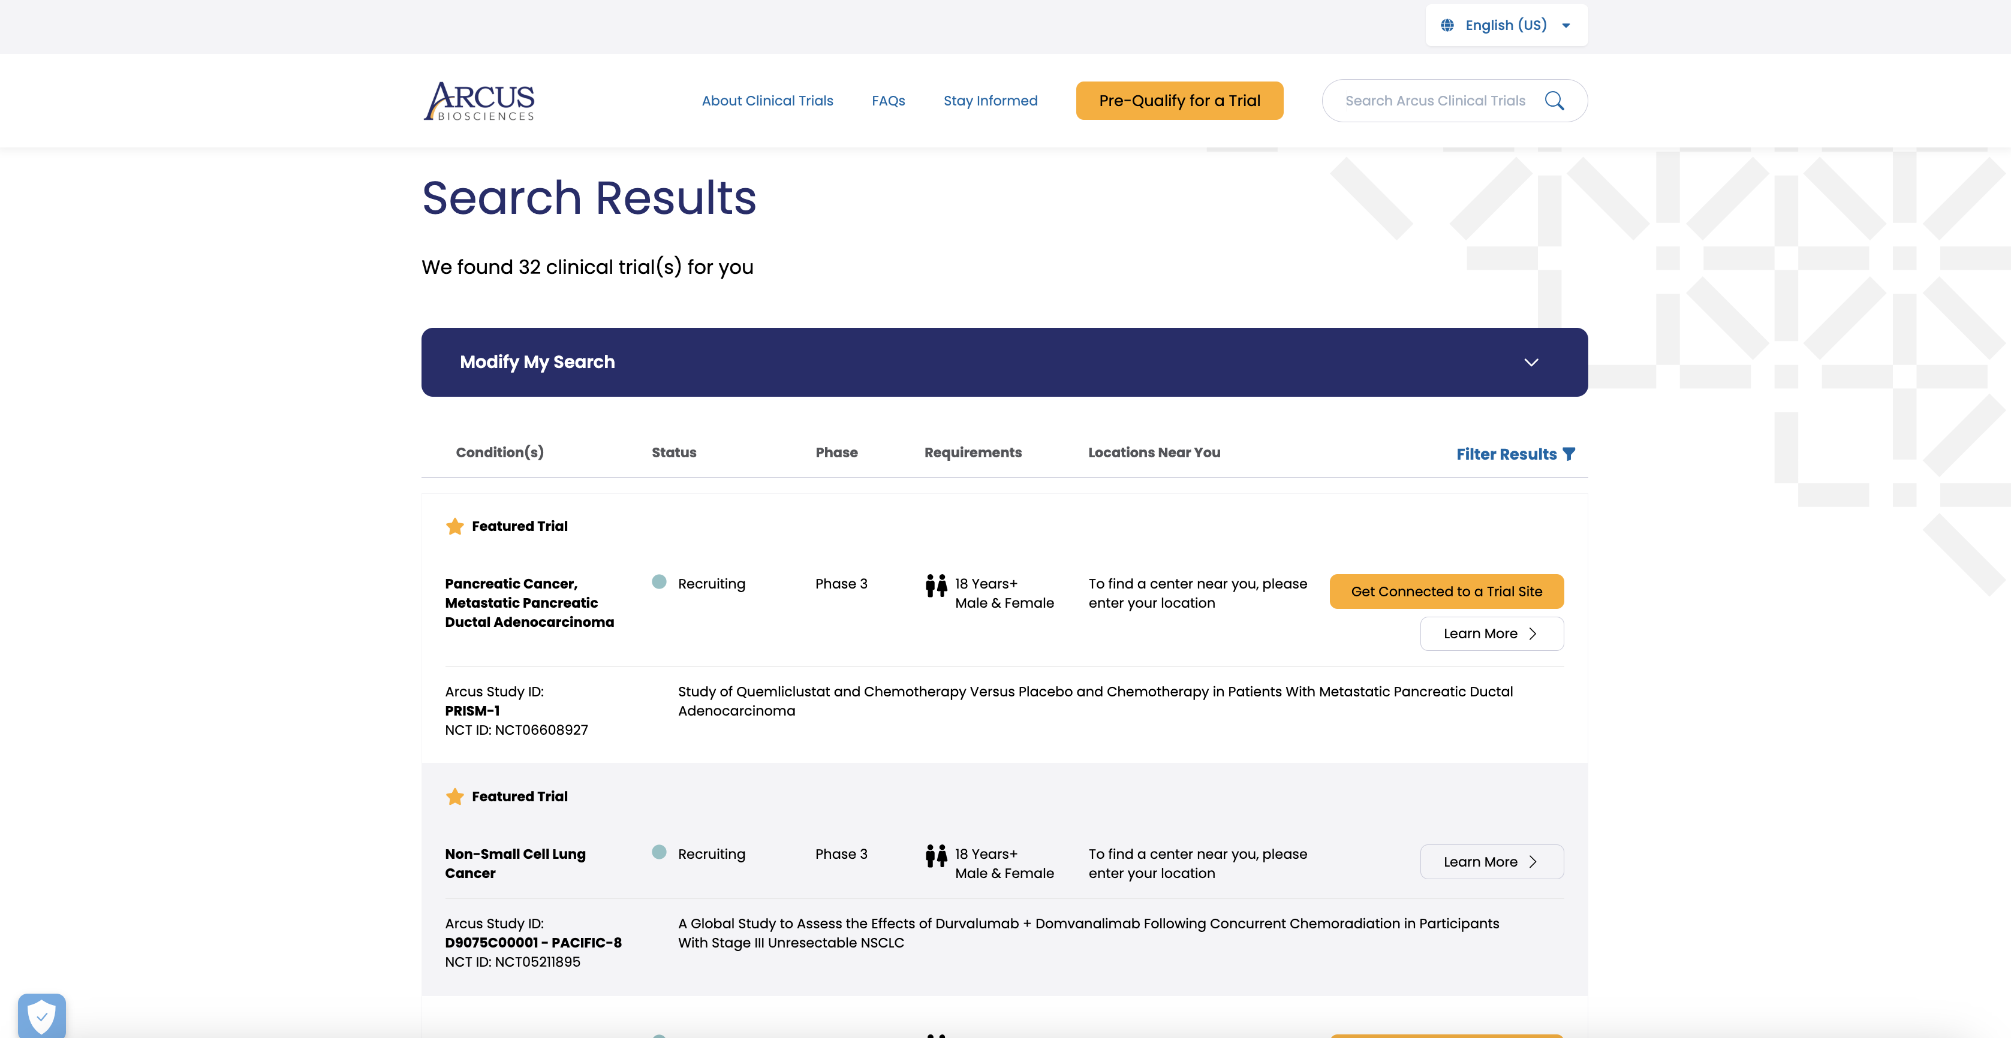This screenshot has height=1038, width=2011.
Task: Click the Phase 3 value in the Pancreatic Cancer row
Action: (841, 584)
